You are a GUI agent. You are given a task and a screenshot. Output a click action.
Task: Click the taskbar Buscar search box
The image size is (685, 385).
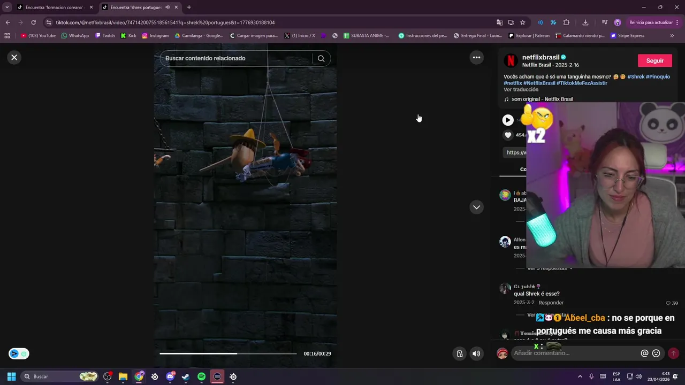click(60, 376)
